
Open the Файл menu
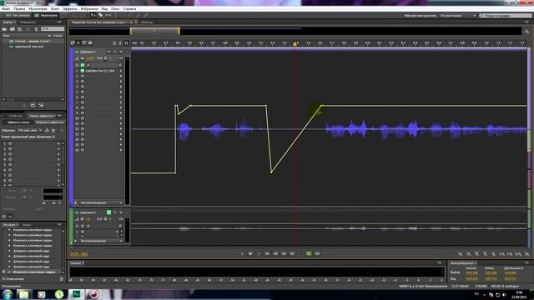pyautogui.click(x=6, y=9)
